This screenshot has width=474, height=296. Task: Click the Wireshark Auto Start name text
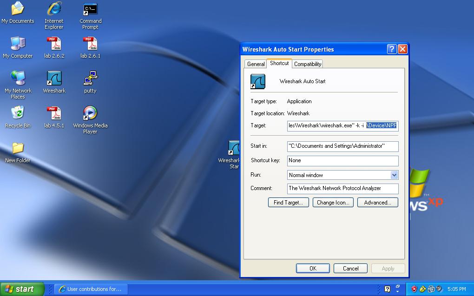click(x=303, y=81)
